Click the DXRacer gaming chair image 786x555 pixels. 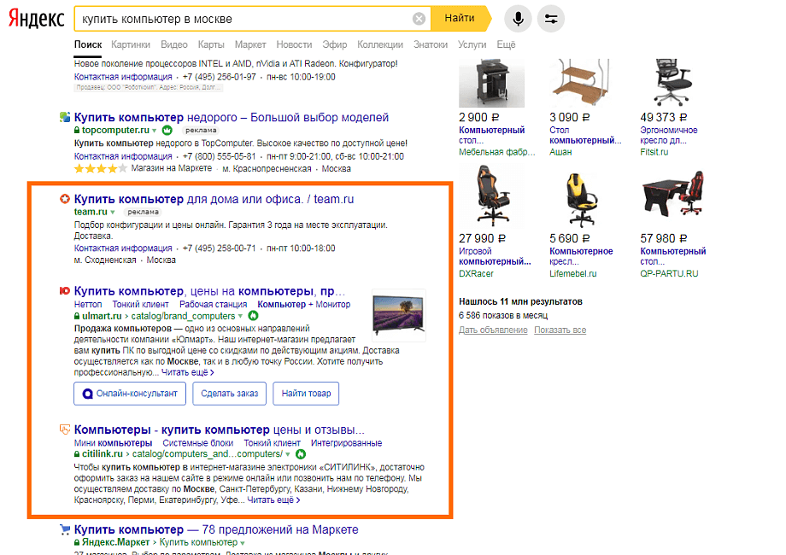click(x=492, y=197)
